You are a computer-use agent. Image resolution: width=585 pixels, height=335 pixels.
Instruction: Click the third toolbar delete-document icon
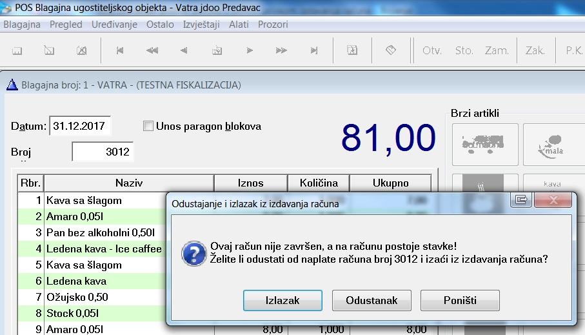pos(81,50)
